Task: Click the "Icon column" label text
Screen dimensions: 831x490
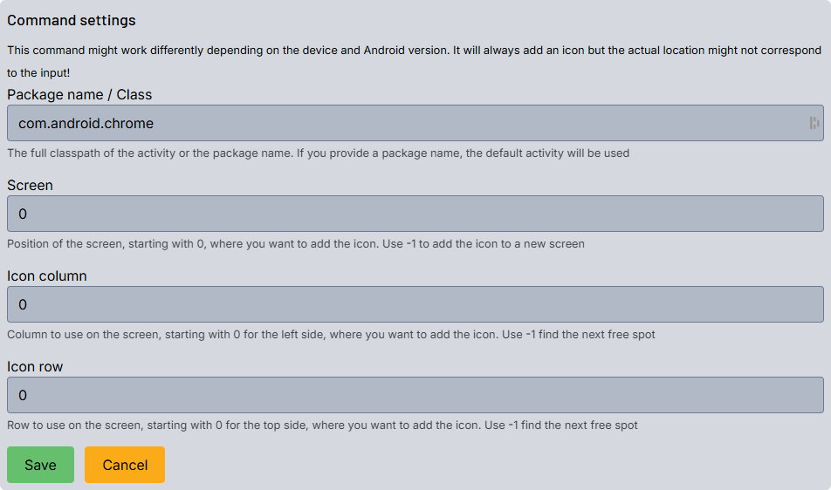Action: (x=47, y=276)
